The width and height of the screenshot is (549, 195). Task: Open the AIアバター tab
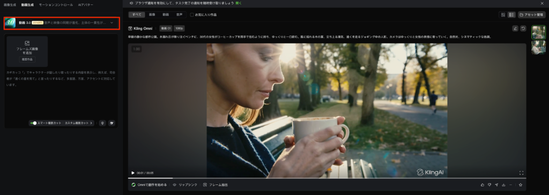click(86, 5)
